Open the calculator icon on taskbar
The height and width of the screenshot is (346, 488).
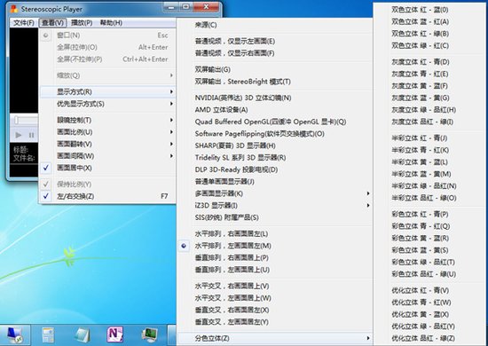pos(48,335)
